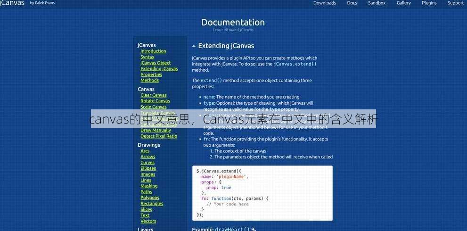467x231 pixels.
Task: Collapse the Extending jCanvas section arrow
Action: point(194,46)
